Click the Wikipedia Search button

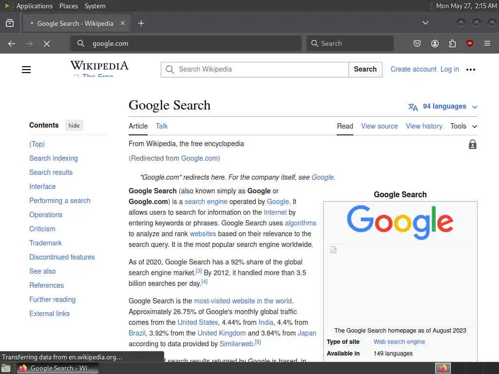[x=365, y=69]
